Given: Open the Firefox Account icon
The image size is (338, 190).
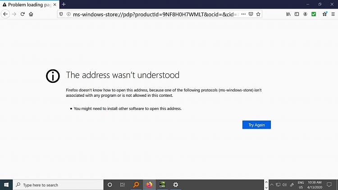Looking at the screenshot, I should tap(305, 14).
